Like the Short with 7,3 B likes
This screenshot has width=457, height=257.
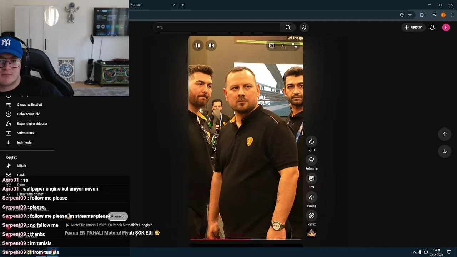pos(311,141)
